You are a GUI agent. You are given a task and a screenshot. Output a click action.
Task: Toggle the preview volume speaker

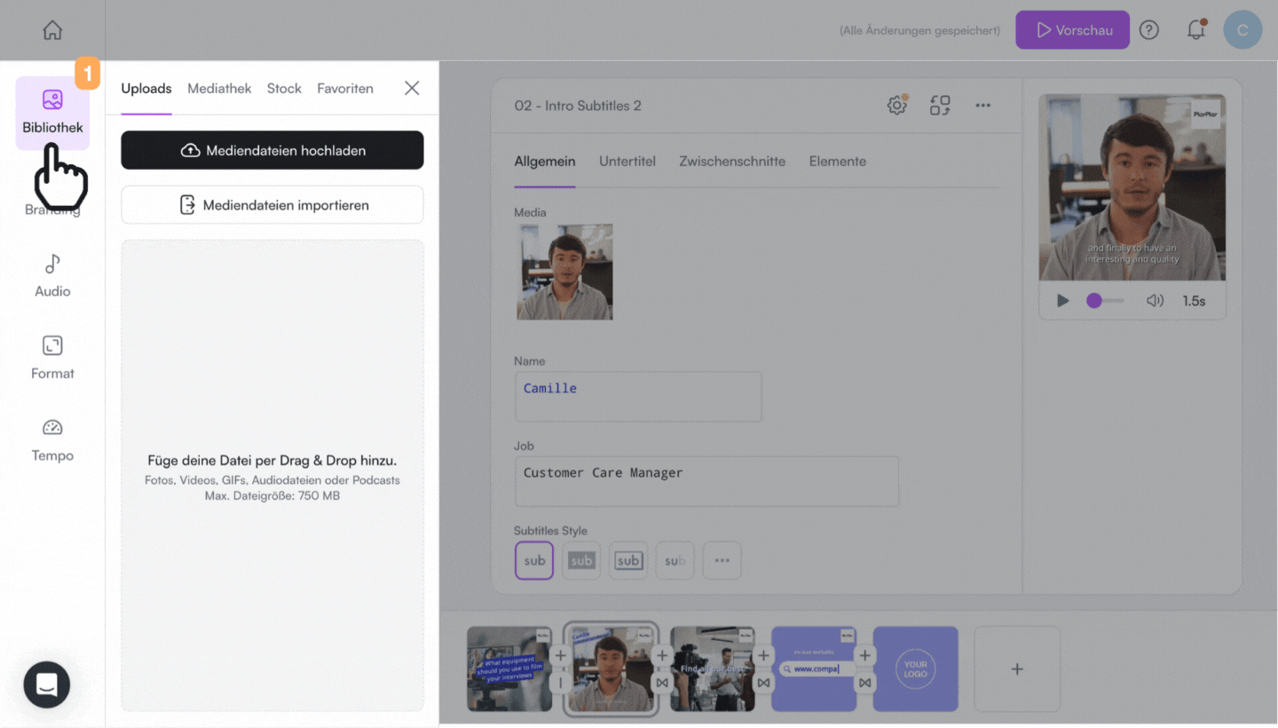pos(1155,301)
